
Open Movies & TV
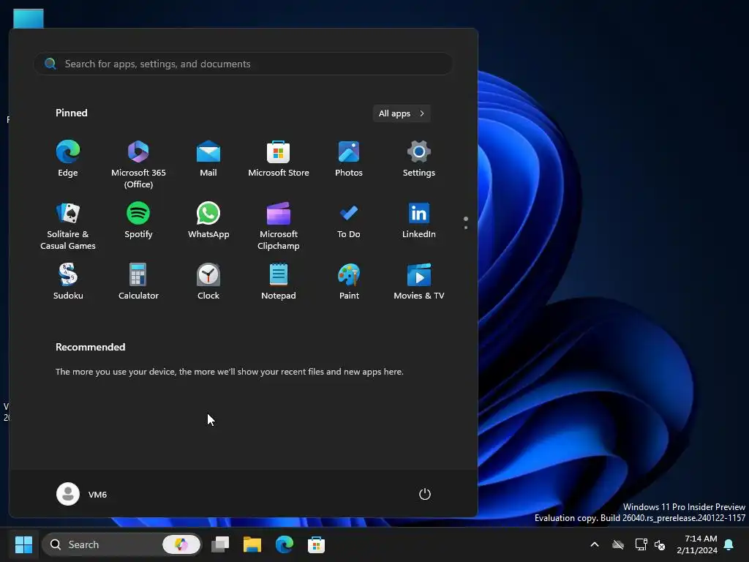[419, 282]
